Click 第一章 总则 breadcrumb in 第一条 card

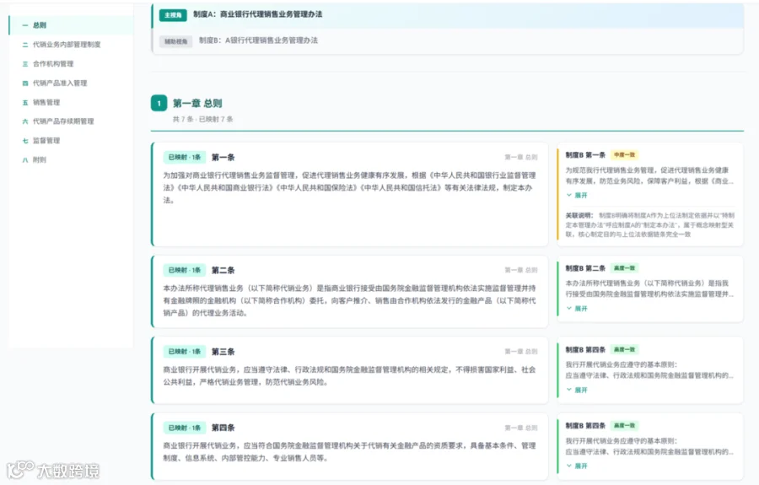click(x=521, y=158)
